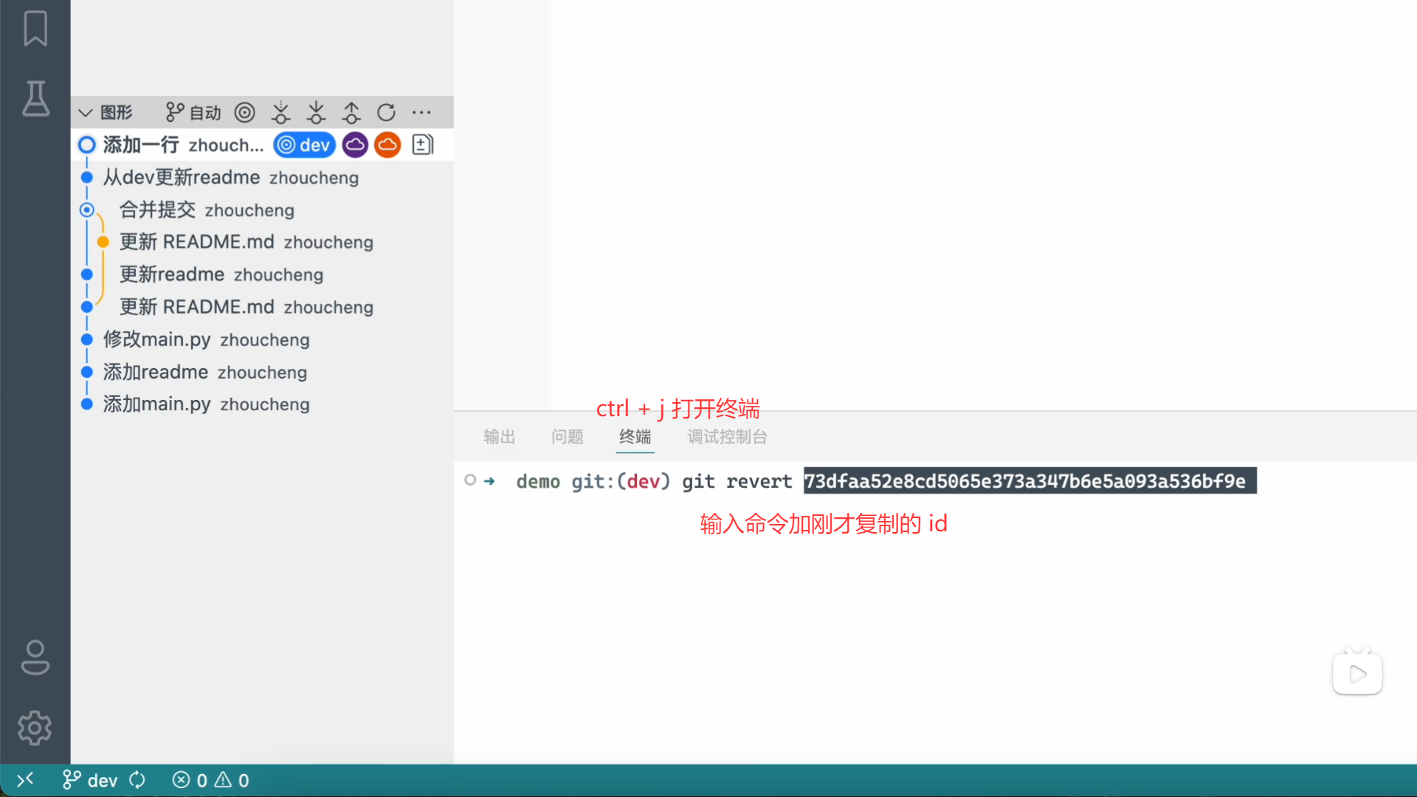Switch to the 输出 panel tab
Viewport: 1417px width, 797px height.
click(499, 437)
